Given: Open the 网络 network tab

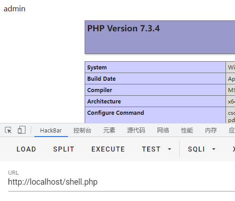Looking at the screenshot, I should click(163, 130).
